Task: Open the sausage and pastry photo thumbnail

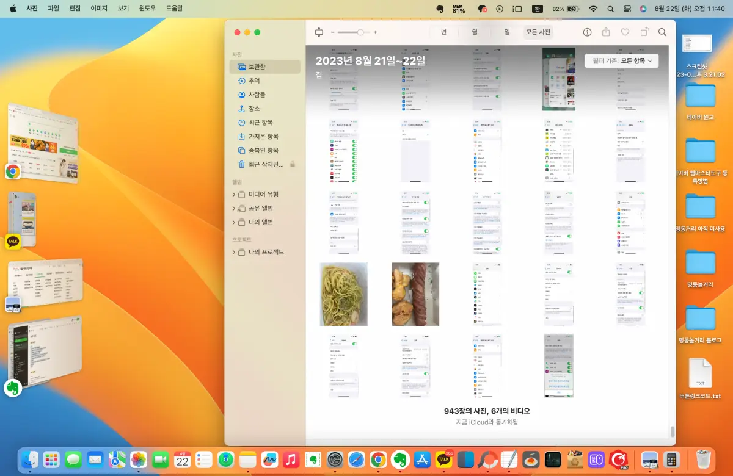Action: (415, 294)
